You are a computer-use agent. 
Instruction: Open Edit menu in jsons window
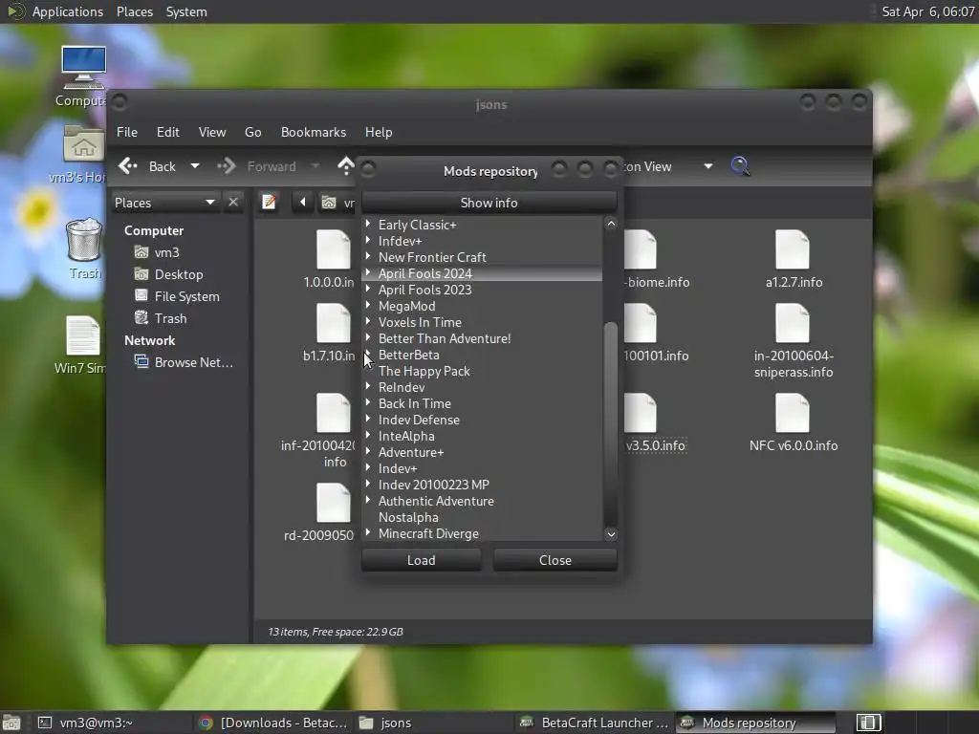168,132
